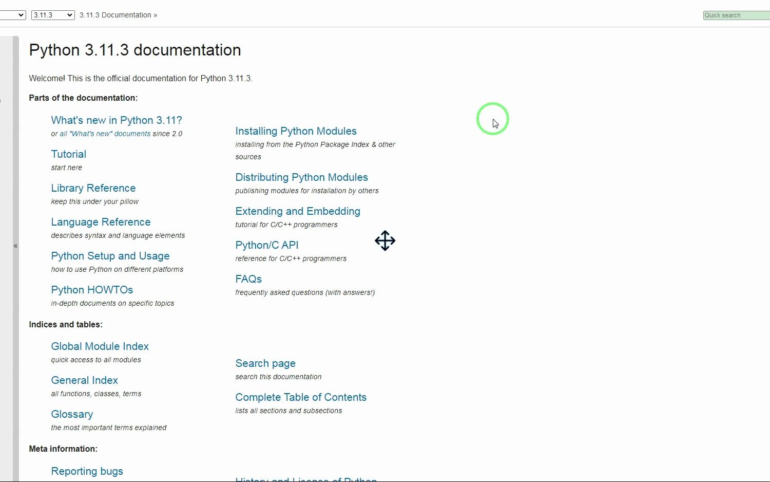770x482 pixels.
Task: Open the language dropdown left of version selector
Action: click(12, 15)
